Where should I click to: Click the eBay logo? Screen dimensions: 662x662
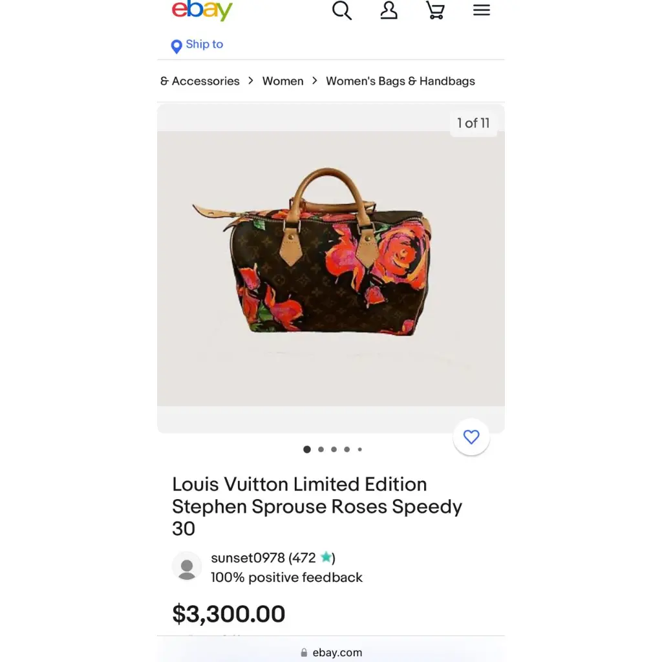coord(202,9)
